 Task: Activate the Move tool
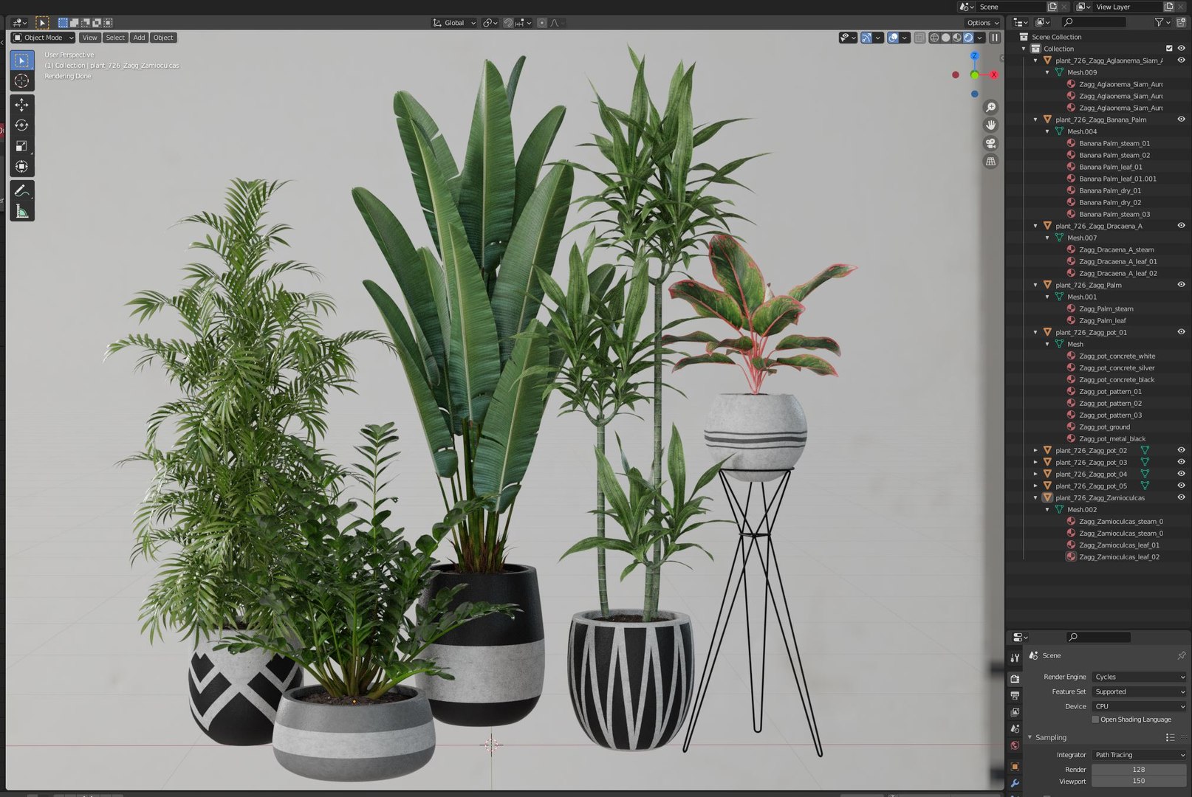21,105
